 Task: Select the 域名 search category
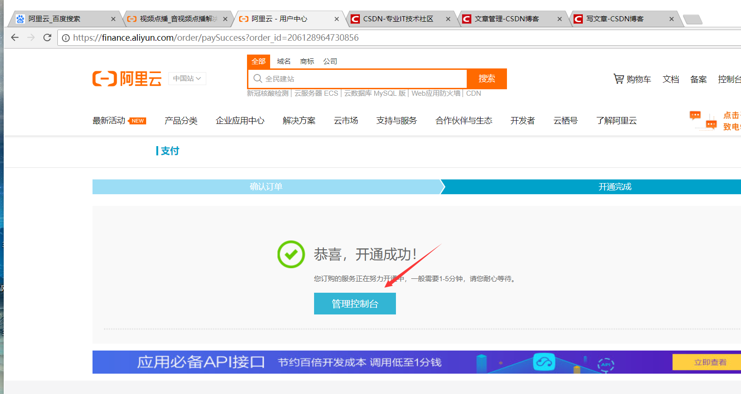[284, 62]
